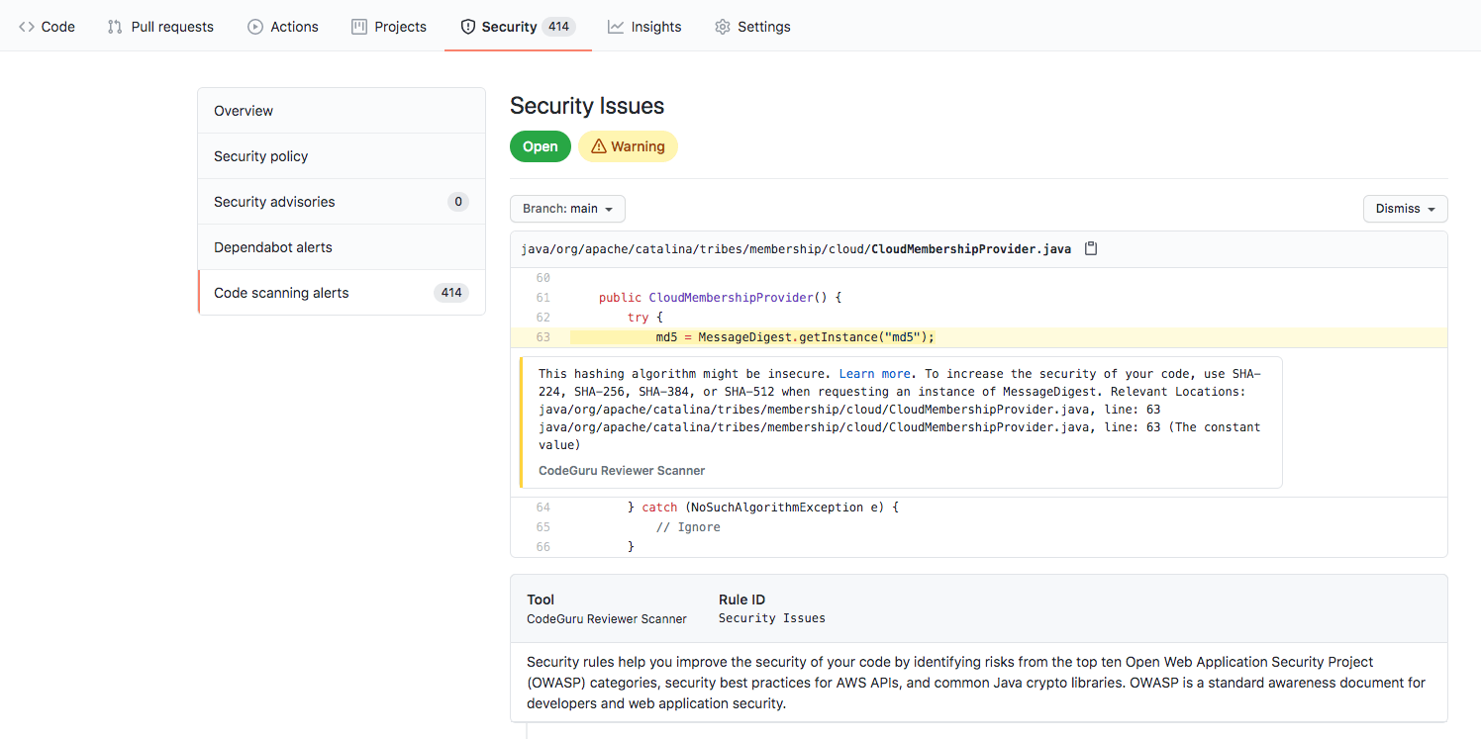
Task: Click the Code angle-brackets icon
Action: point(25,26)
